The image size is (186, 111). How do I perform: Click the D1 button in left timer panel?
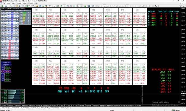coord(3,80)
